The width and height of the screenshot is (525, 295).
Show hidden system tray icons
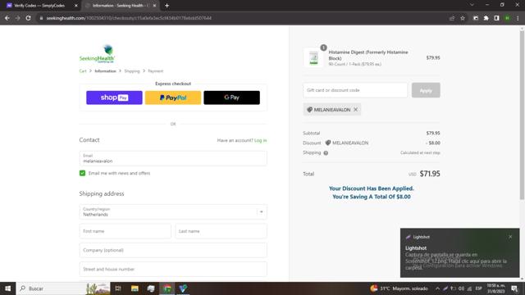(437, 288)
